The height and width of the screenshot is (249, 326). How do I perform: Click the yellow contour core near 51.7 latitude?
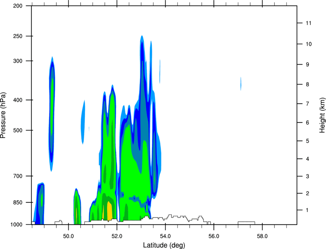109,211
